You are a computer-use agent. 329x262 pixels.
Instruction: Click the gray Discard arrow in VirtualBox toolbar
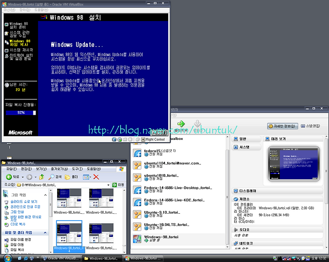(197, 123)
